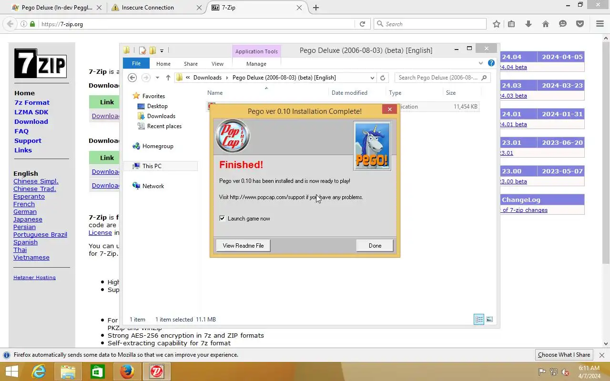610x381 pixels.
Task: Reload the 7-zip.org page in Firefox
Action: point(362,24)
